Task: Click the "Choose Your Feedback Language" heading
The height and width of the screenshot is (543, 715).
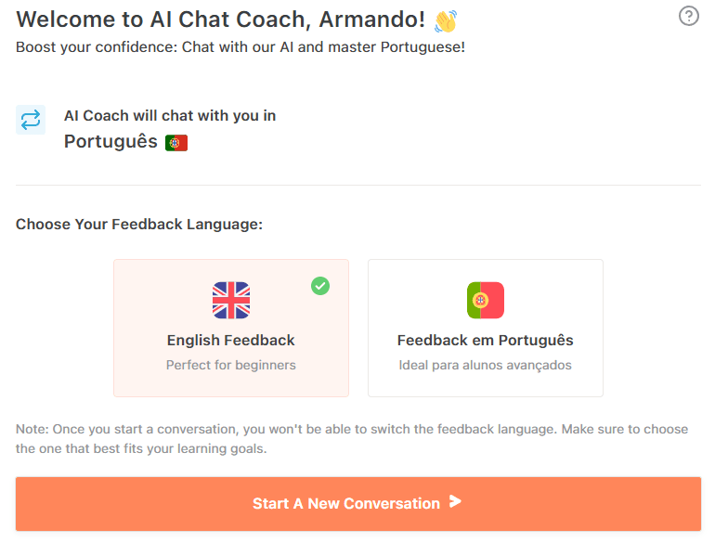Action: (x=139, y=225)
